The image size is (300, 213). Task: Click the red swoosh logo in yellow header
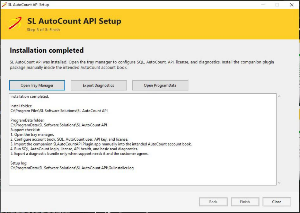15,23
